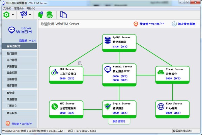Screen dimensions: 202x135
Task: Click the 核心服务/P2P label
Action: (x=121, y=71)
